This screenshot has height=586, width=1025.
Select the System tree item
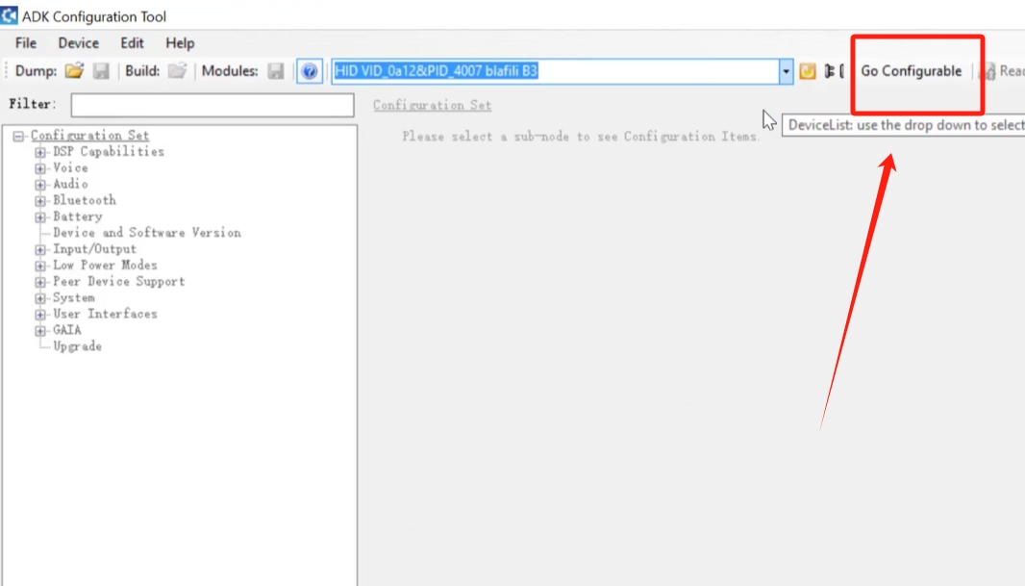coord(74,297)
